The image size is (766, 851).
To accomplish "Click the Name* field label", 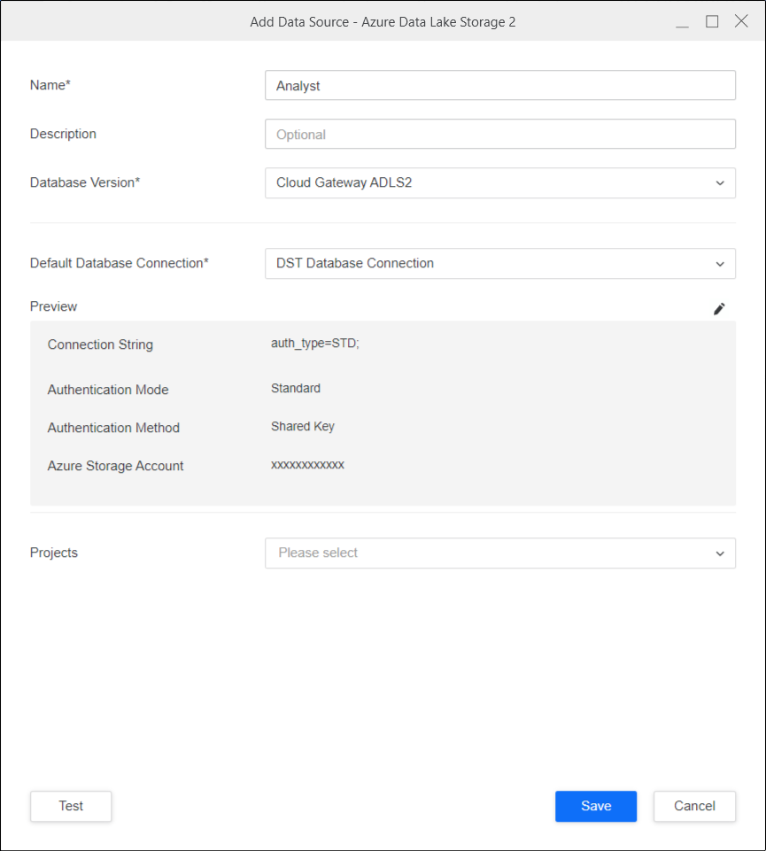I will tap(50, 85).
